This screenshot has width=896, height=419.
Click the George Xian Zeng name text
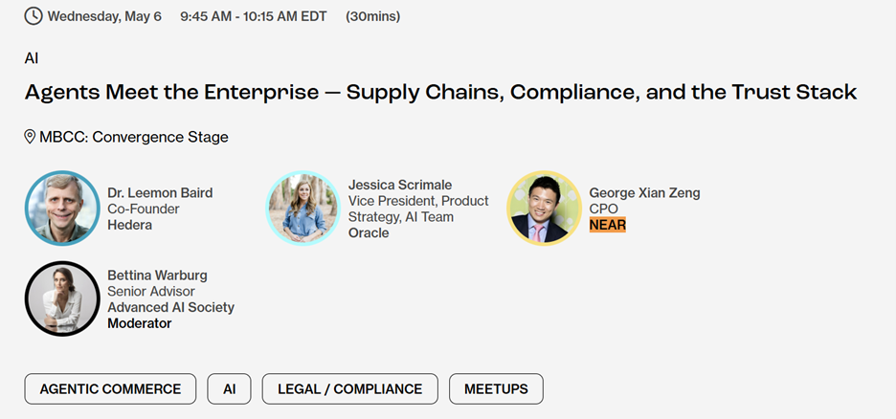click(644, 192)
